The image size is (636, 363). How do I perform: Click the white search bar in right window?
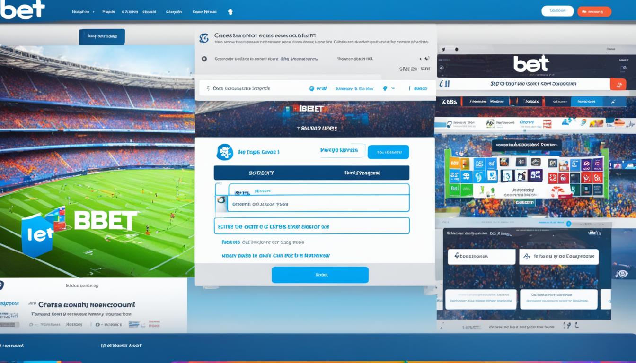point(523,84)
